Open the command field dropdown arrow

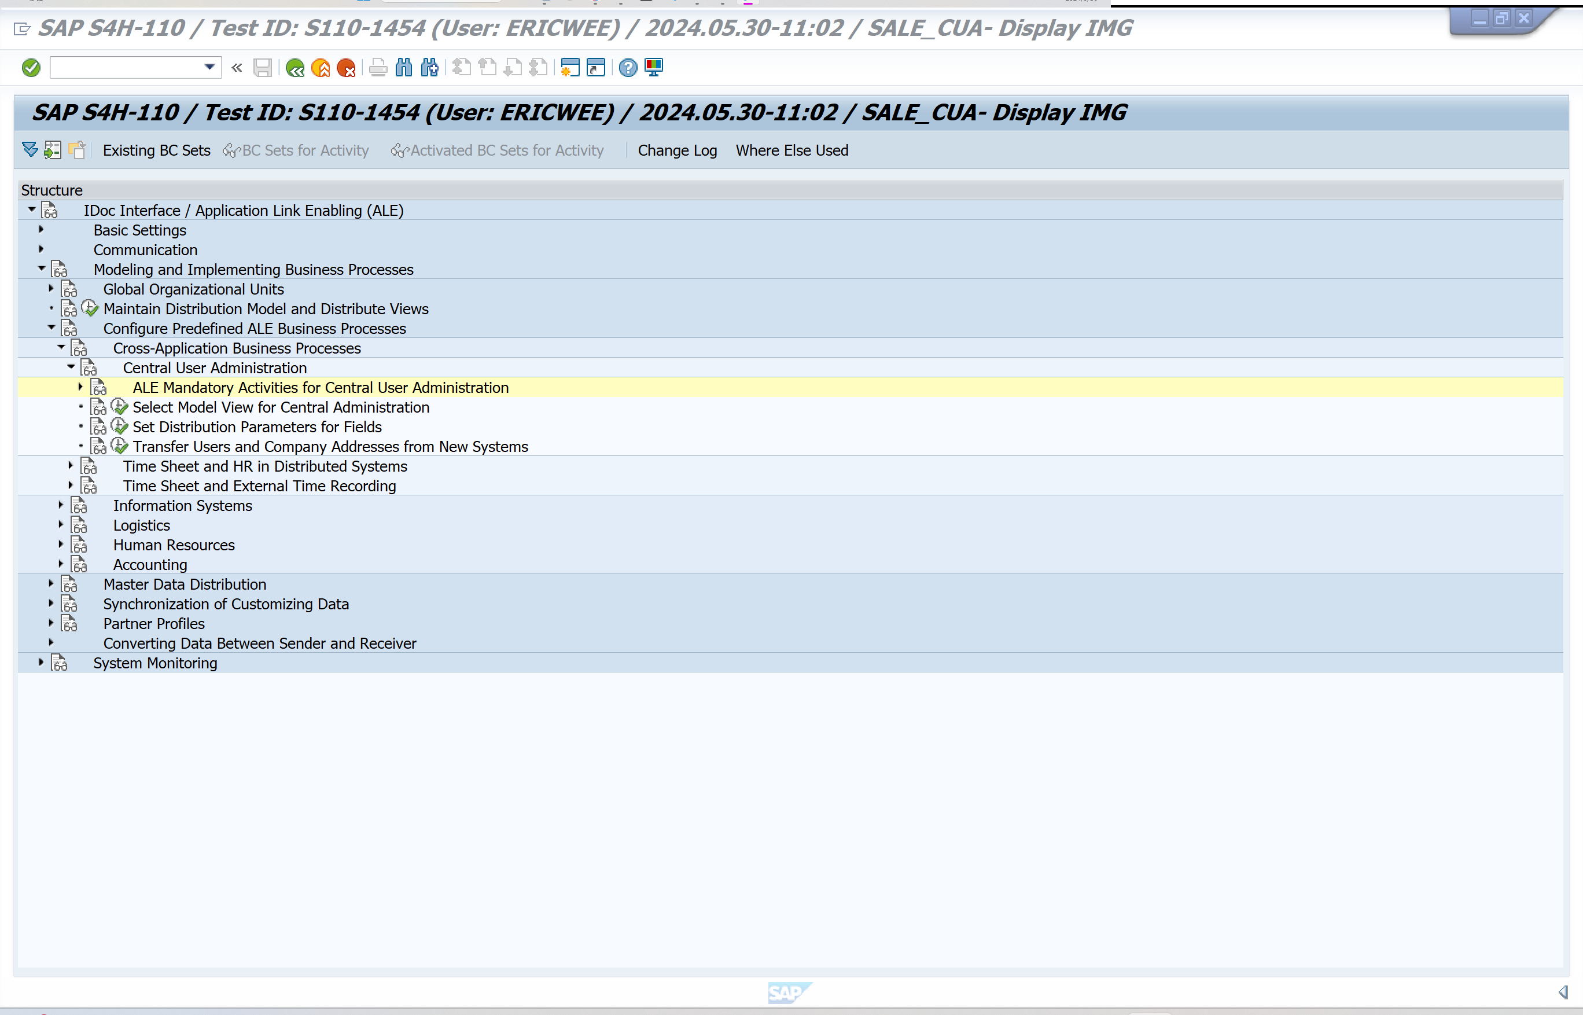(209, 67)
